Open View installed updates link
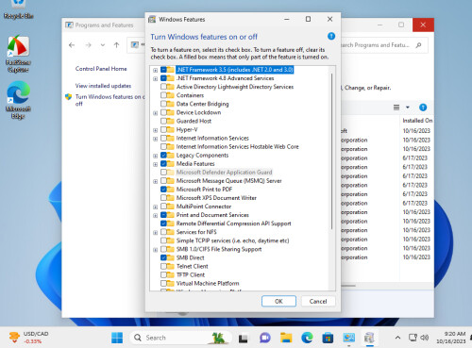 pyautogui.click(x=103, y=86)
